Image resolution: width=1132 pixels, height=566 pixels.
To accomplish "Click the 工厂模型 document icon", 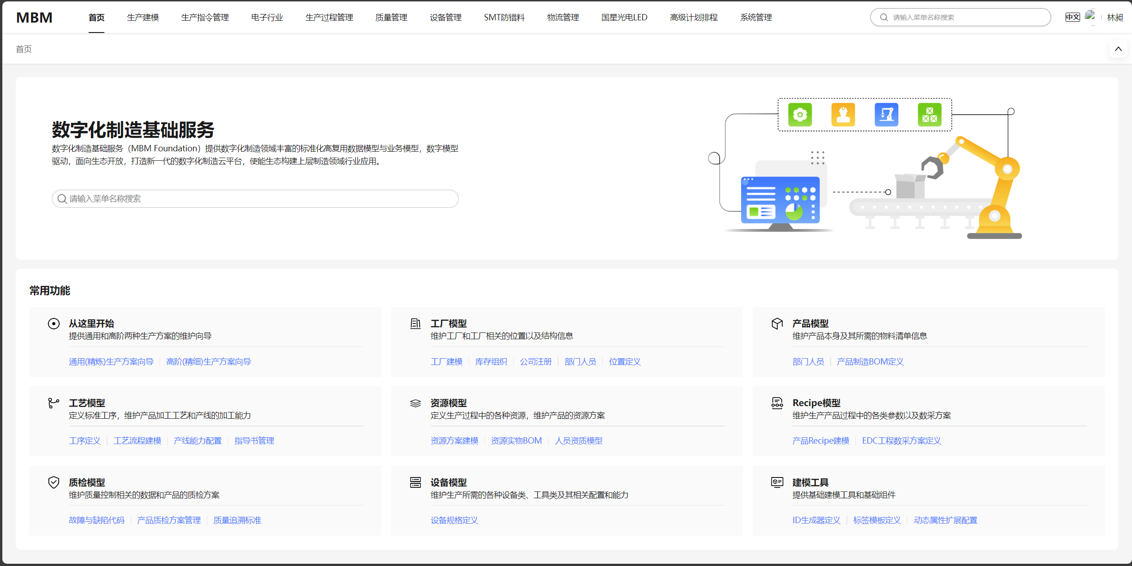I will pos(415,324).
